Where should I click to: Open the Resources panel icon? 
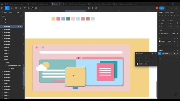(29, 8)
